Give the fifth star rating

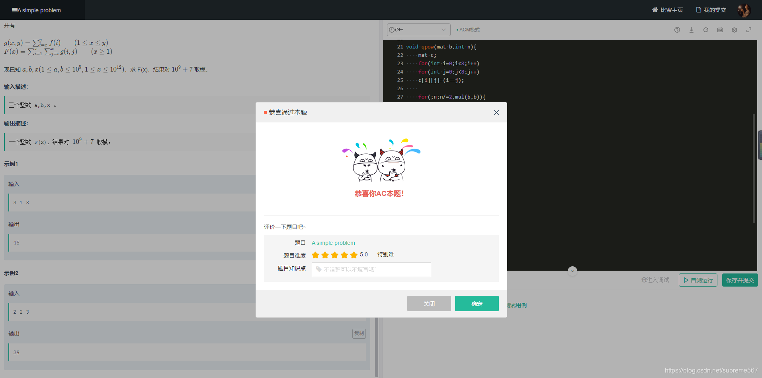click(354, 255)
